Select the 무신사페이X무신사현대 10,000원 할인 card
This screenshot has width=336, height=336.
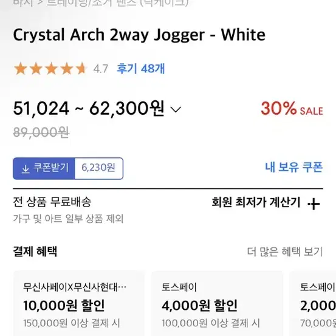tap(79, 303)
